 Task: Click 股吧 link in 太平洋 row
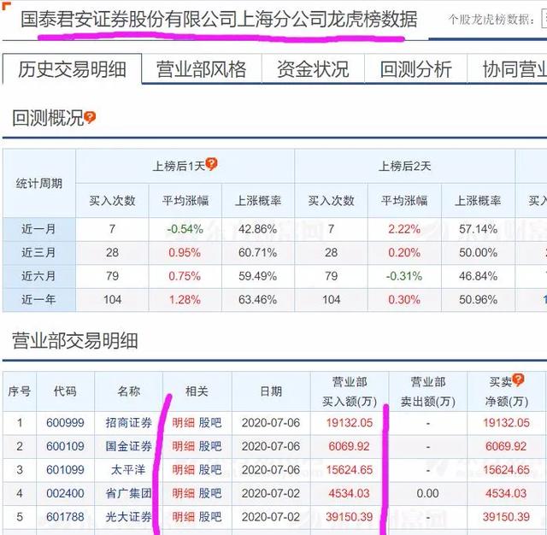pos(210,470)
